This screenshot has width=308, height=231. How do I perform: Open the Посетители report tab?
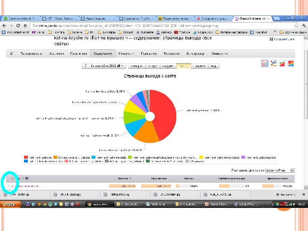pyautogui.click(x=79, y=53)
